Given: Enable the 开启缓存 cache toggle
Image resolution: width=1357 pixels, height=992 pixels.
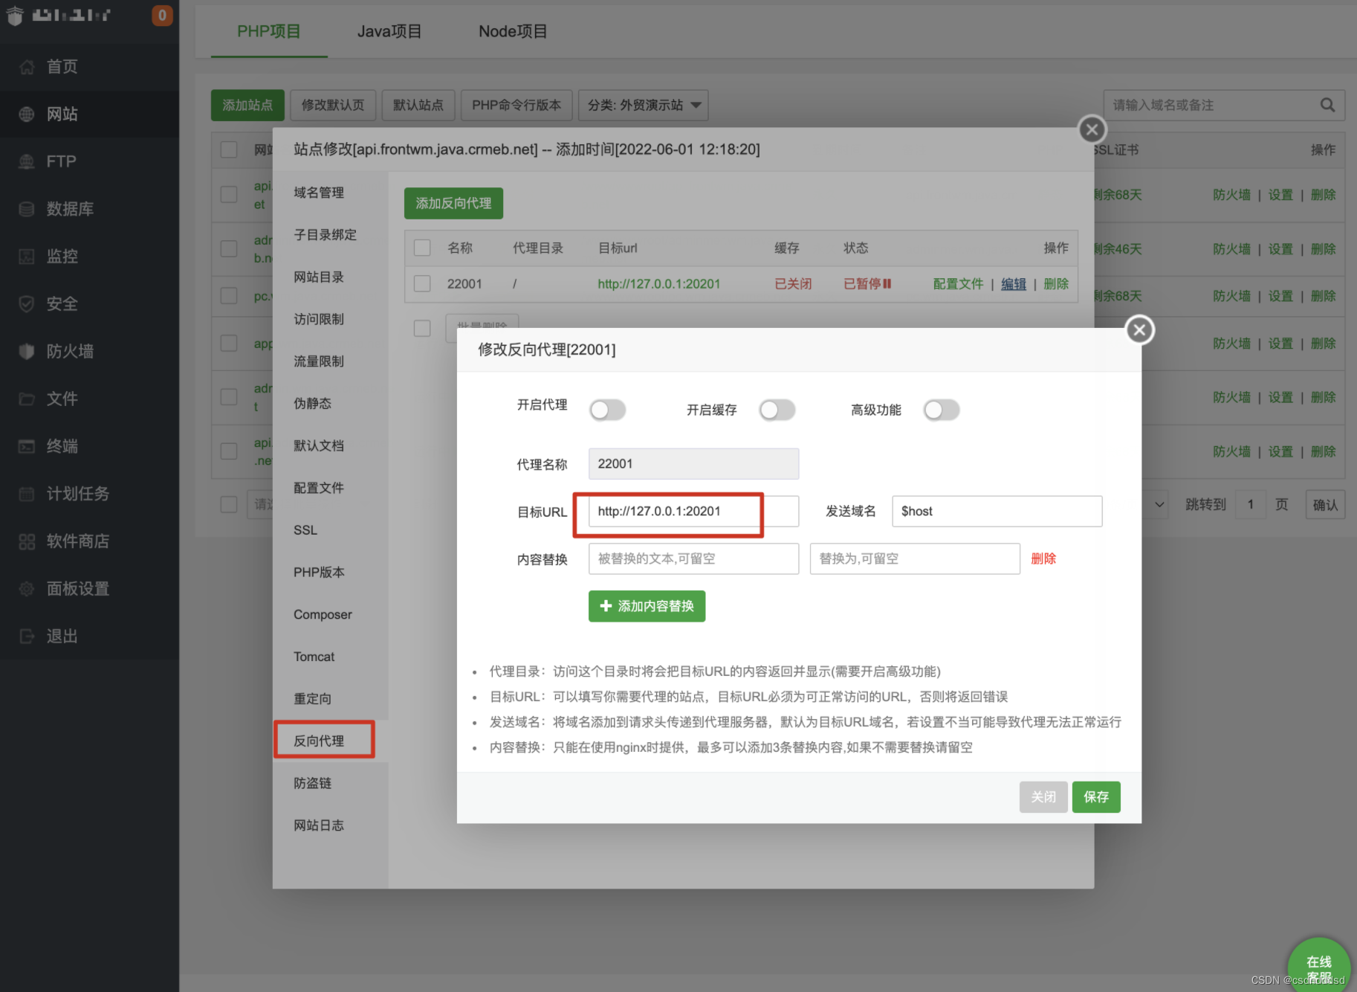Looking at the screenshot, I should (777, 410).
